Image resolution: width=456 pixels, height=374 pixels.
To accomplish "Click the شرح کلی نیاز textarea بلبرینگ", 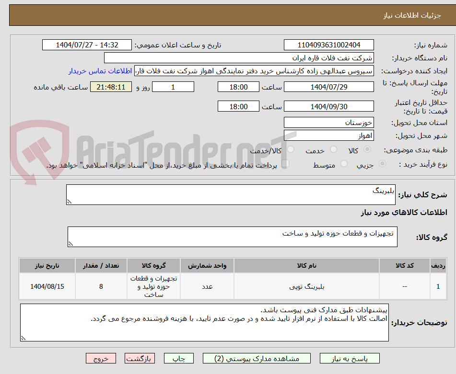I will click(231, 194).
